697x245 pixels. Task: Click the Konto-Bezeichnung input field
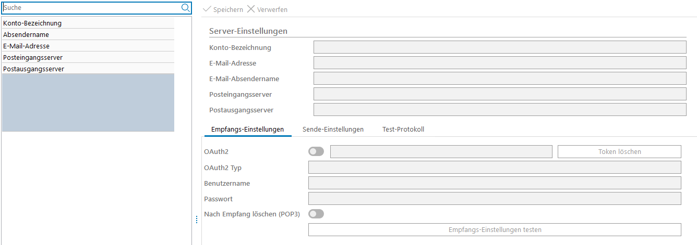(499, 47)
